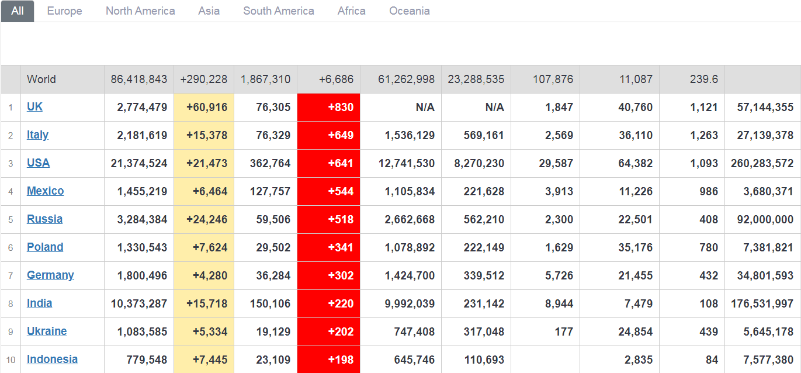Click the Poland link
The width and height of the screenshot is (801, 373).
tap(45, 247)
